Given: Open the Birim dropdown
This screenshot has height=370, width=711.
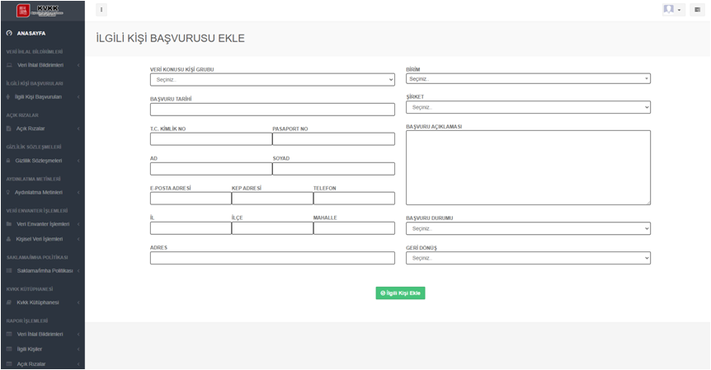Looking at the screenshot, I should [x=528, y=79].
